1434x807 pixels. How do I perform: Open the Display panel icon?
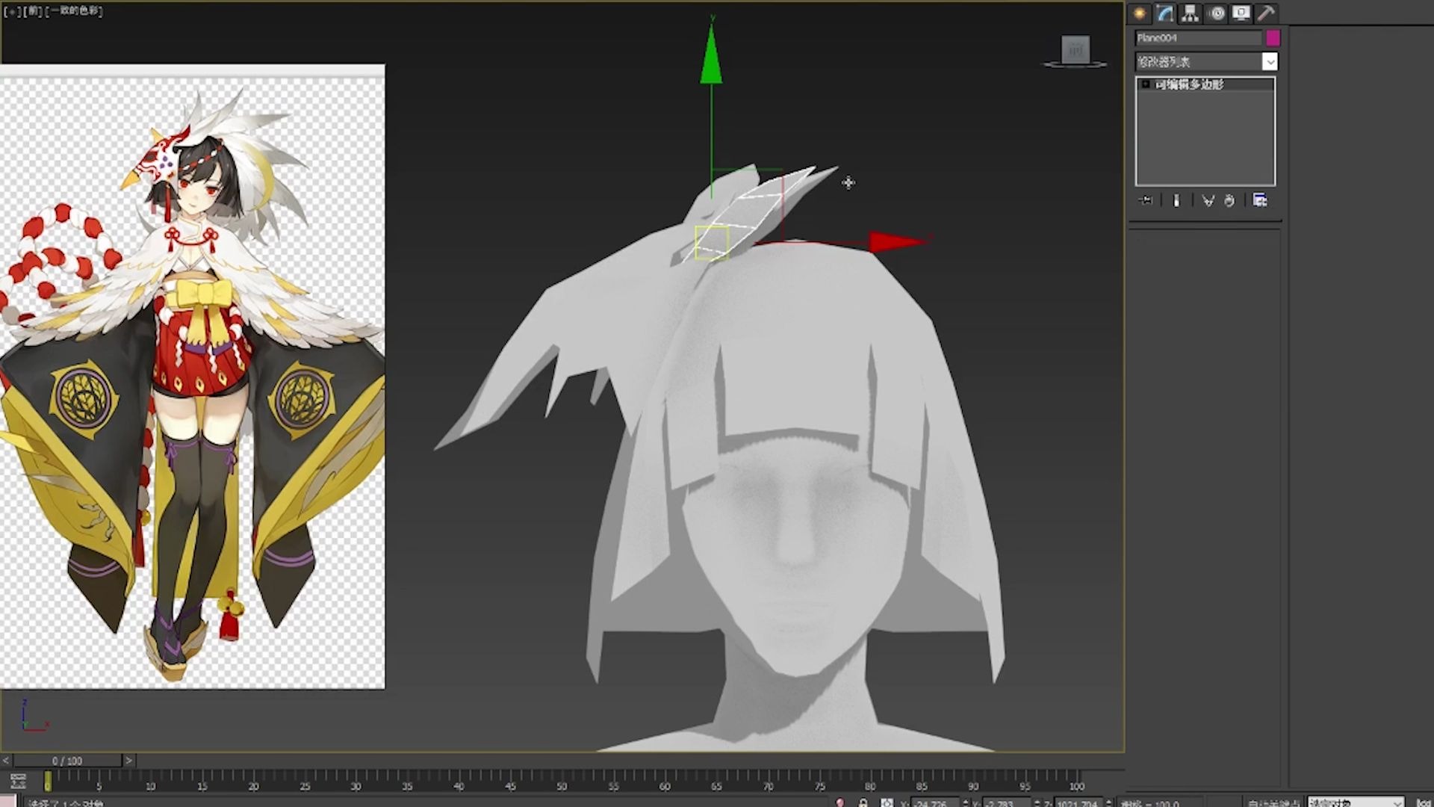[1241, 13]
